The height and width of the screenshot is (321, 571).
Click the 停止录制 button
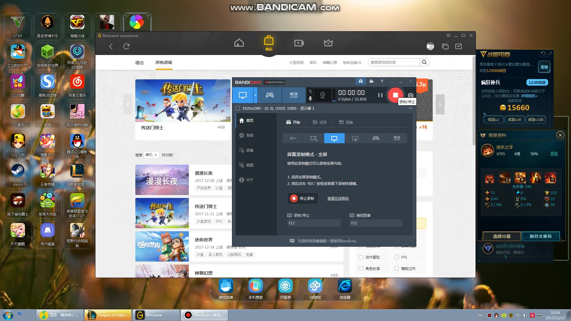(x=303, y=198)
